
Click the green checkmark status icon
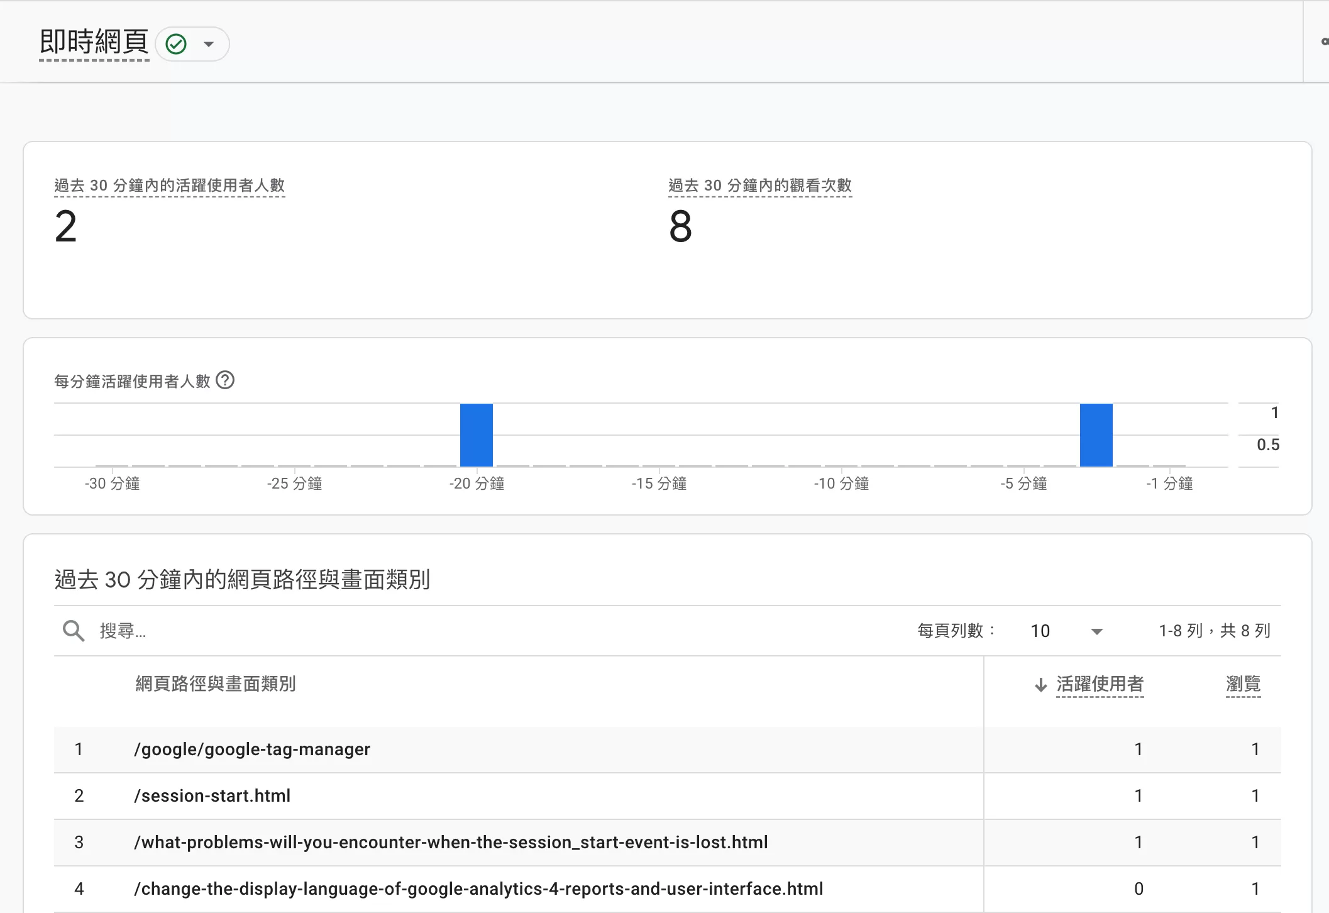[x=176, y=44]
